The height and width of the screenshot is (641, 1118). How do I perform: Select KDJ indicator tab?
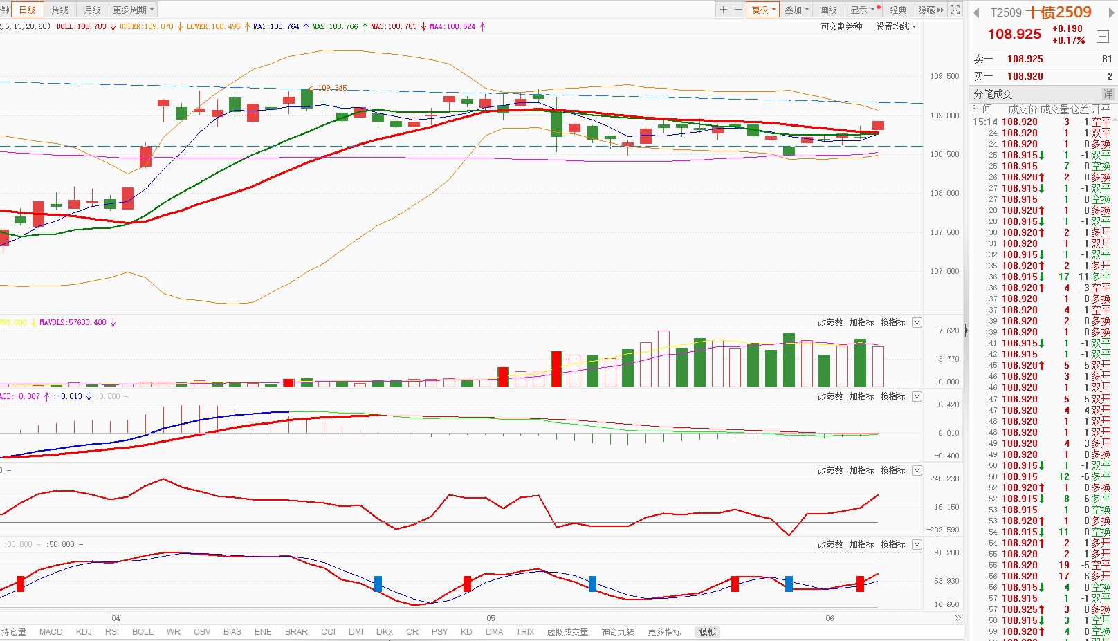click(84, 632)
